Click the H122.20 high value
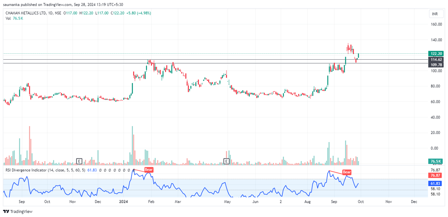Image resolution: width=448 pixels, height=217 pixels. pos(86,13)
